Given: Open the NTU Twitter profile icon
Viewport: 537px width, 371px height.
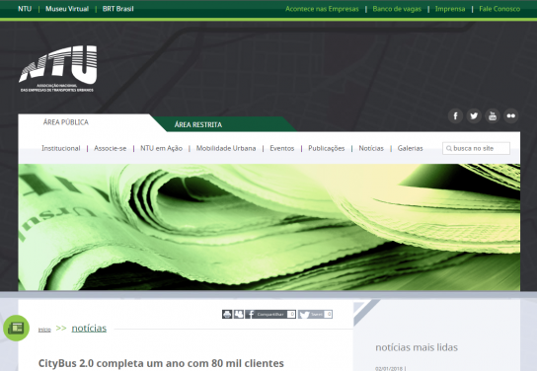Looking at the screenshot, I should 474,116.
